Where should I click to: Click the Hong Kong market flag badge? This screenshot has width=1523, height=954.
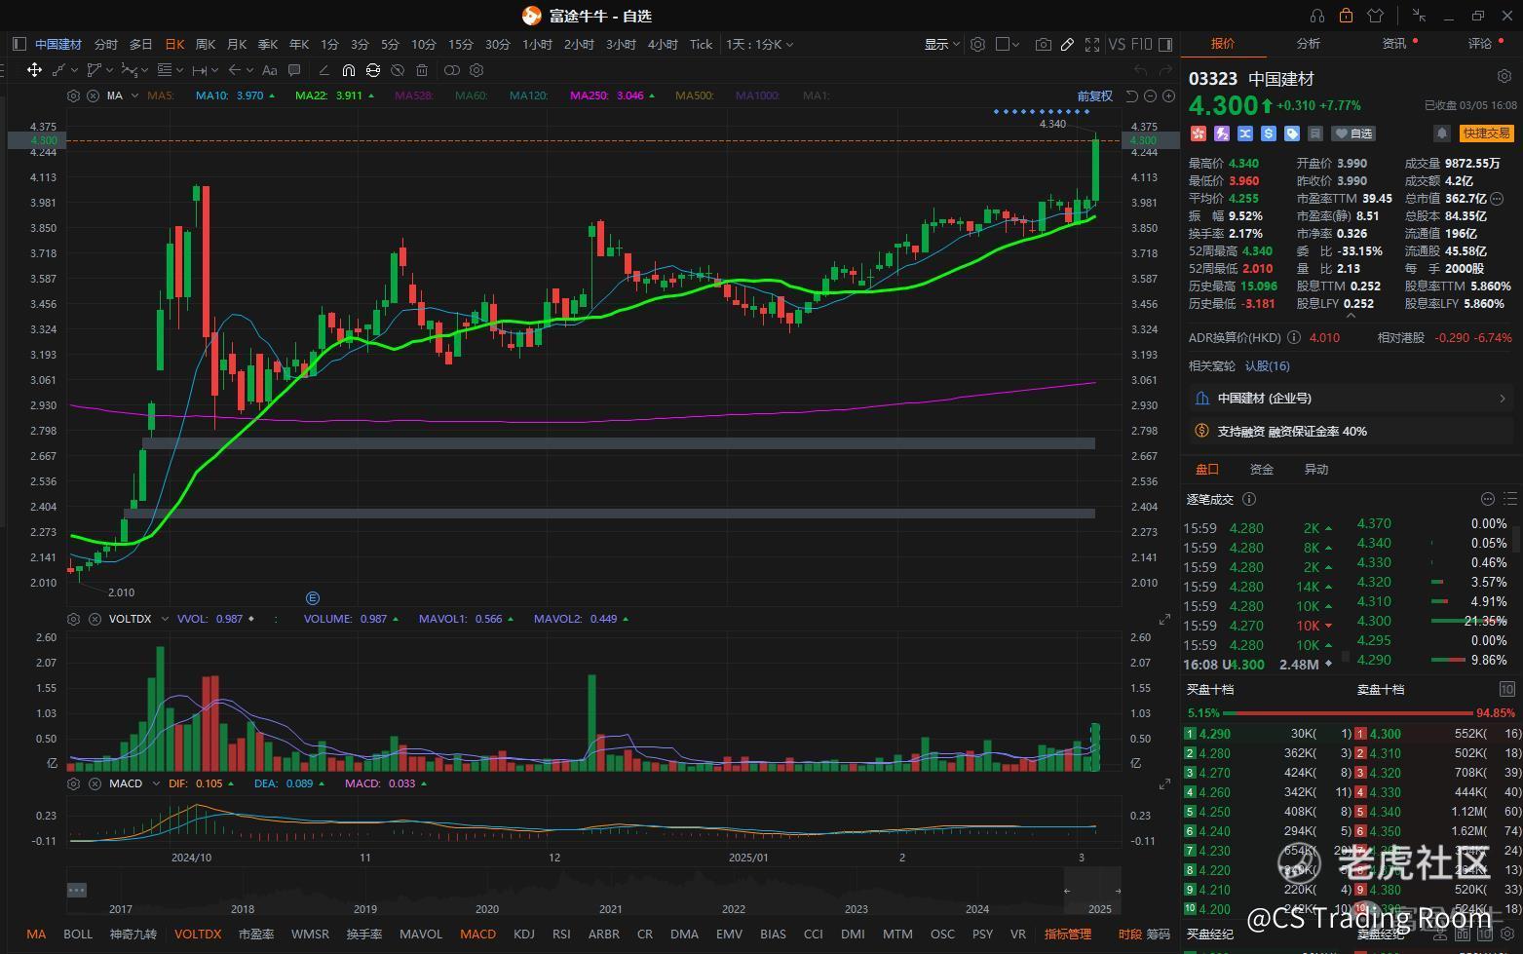tap(1198, 134)
